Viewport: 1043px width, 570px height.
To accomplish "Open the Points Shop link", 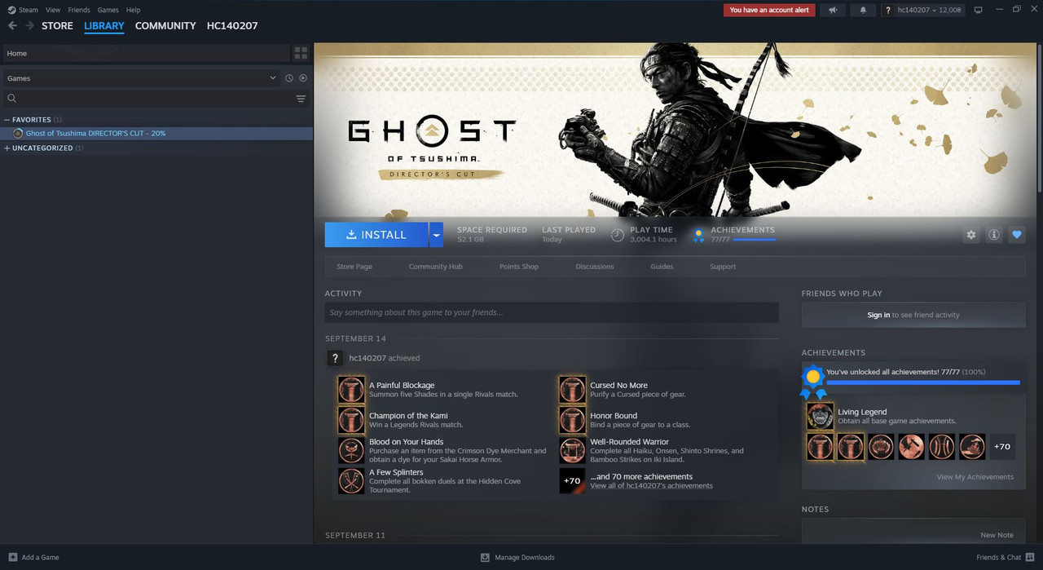I will tap(519, 267).
